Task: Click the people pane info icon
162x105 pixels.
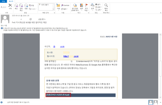Action: pos(2,102)
